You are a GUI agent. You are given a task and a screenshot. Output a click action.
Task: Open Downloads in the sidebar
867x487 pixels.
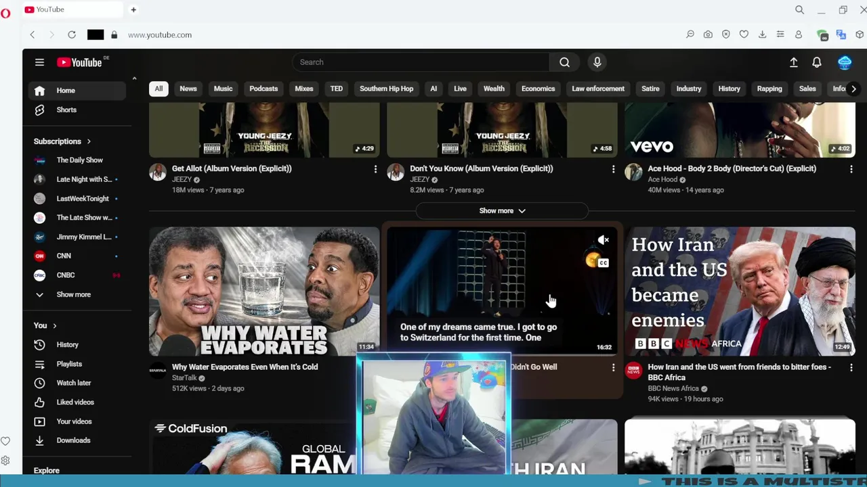tap(77, 440)
